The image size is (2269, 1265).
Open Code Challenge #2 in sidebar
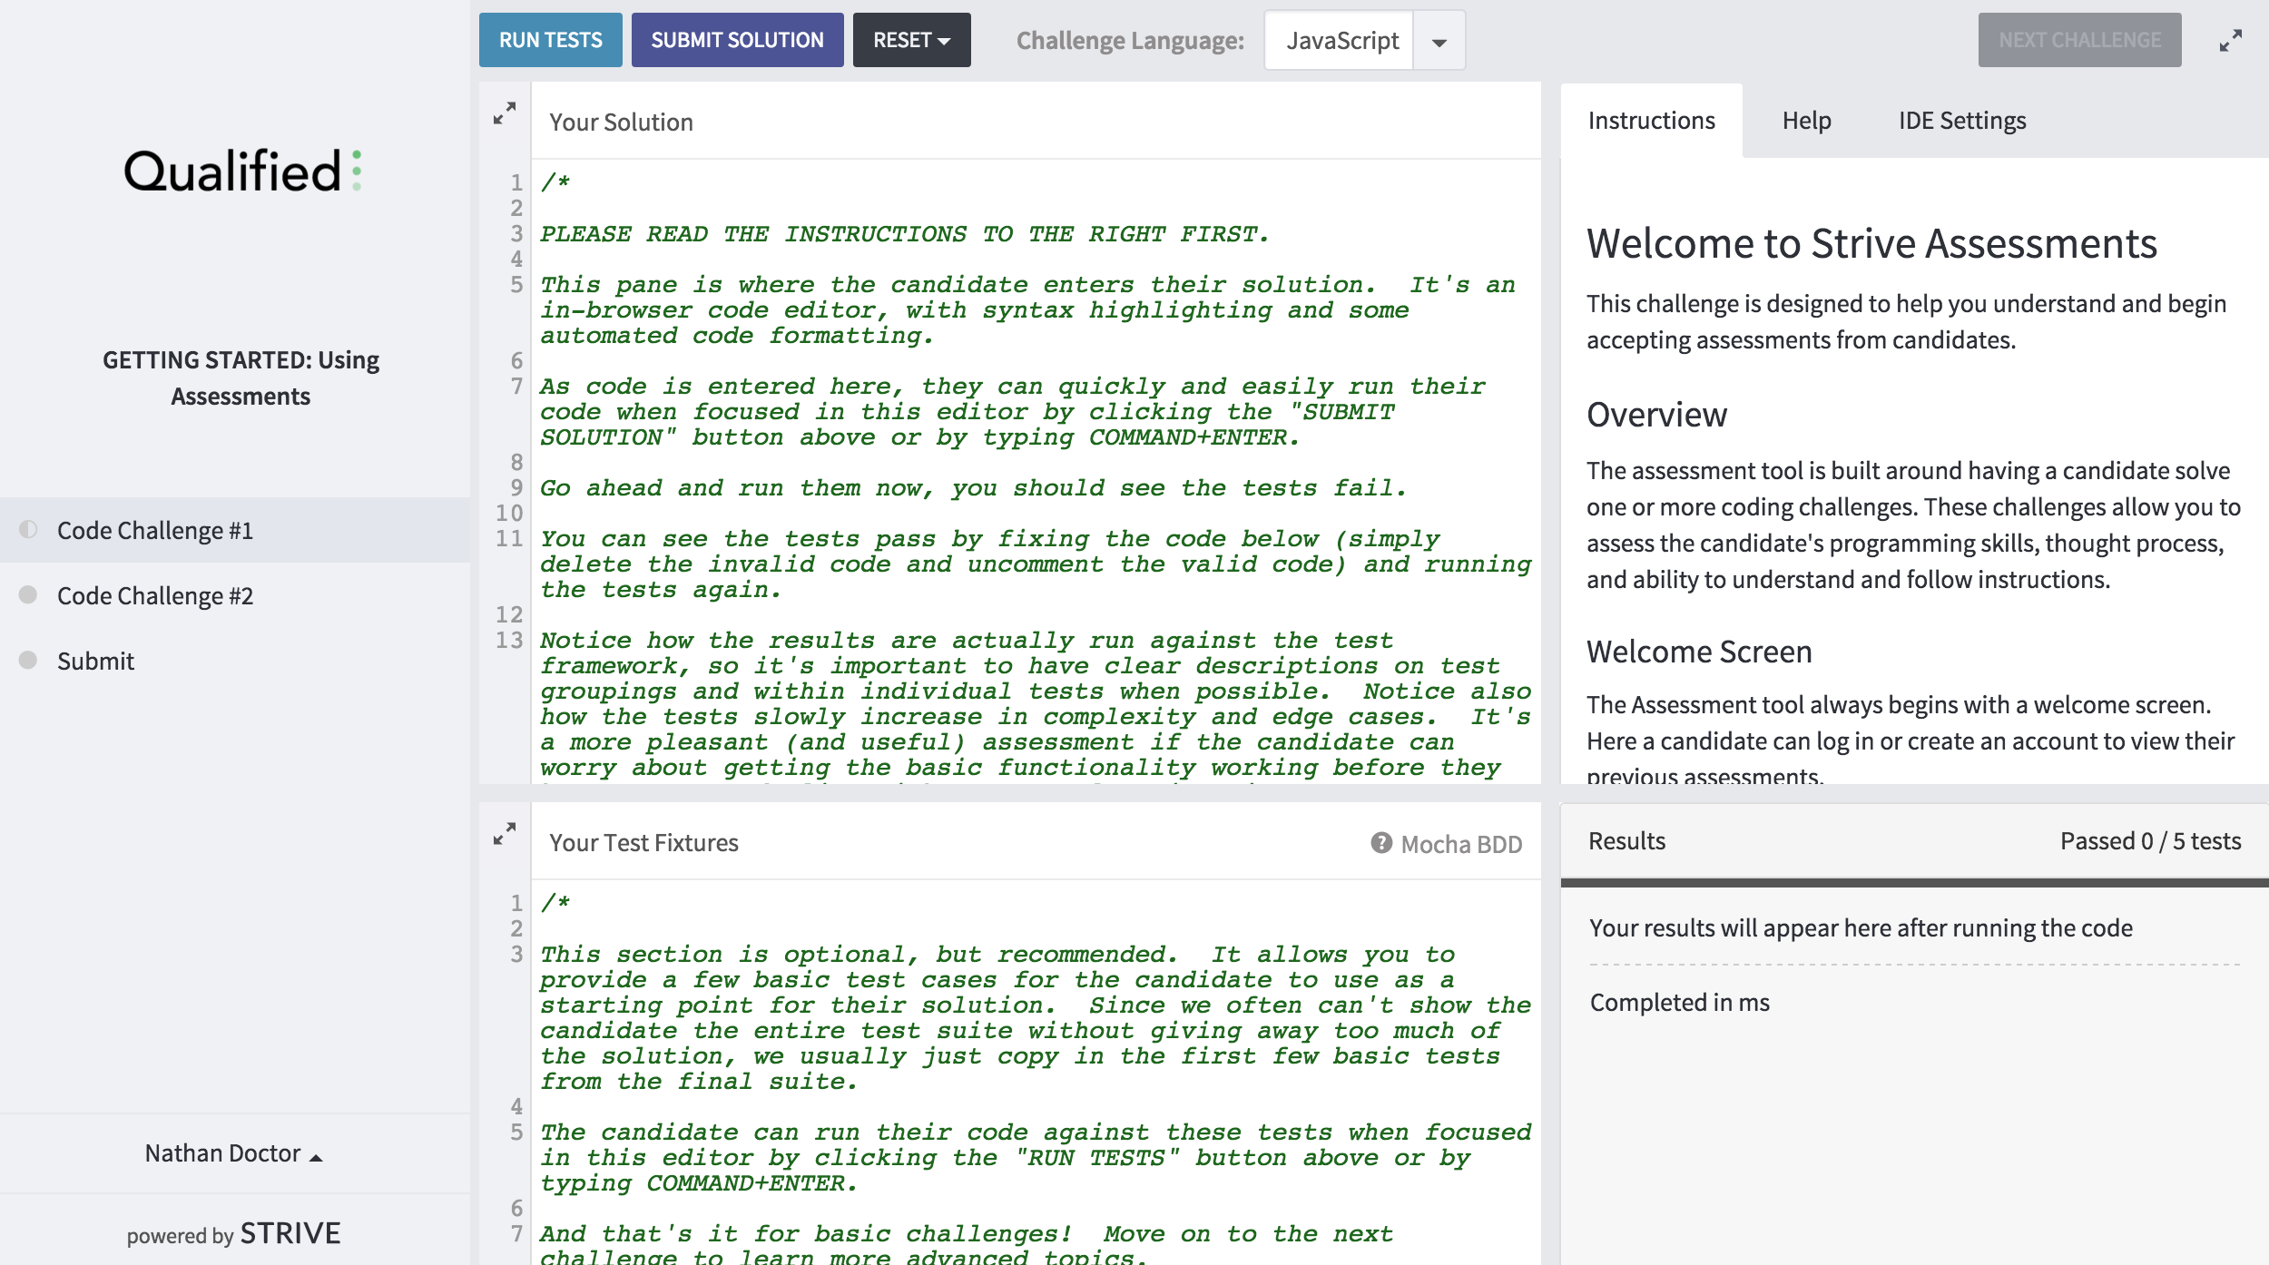(154, 595)
